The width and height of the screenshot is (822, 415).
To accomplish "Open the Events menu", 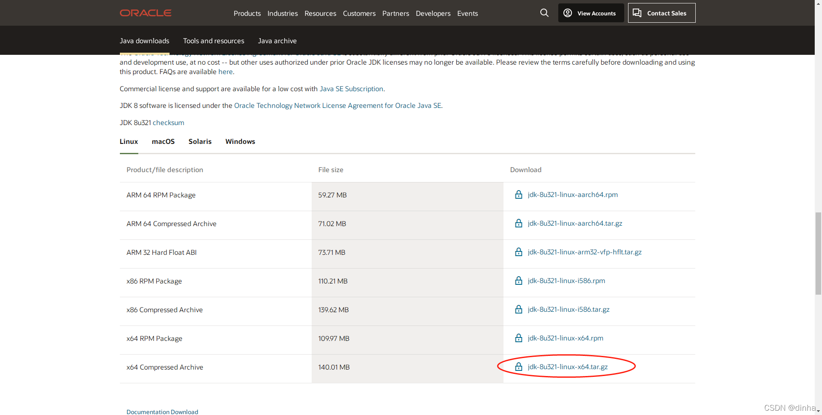I will coord(468,13).
